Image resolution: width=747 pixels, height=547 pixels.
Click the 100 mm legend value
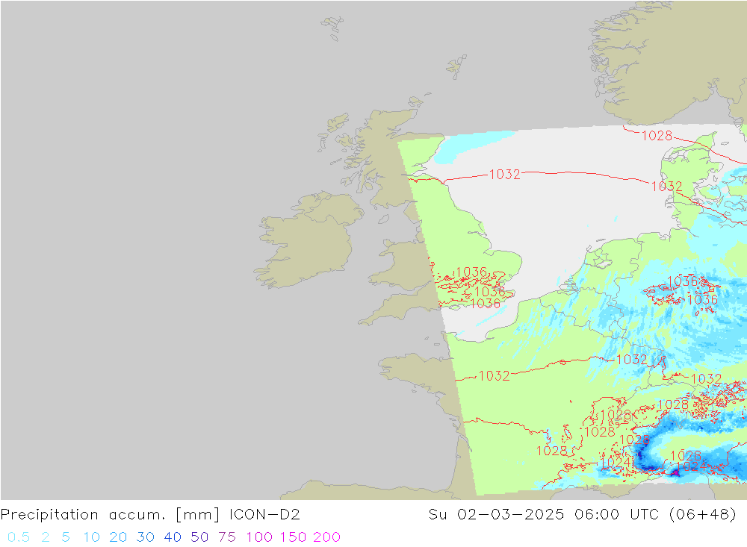tap(259, 537)
